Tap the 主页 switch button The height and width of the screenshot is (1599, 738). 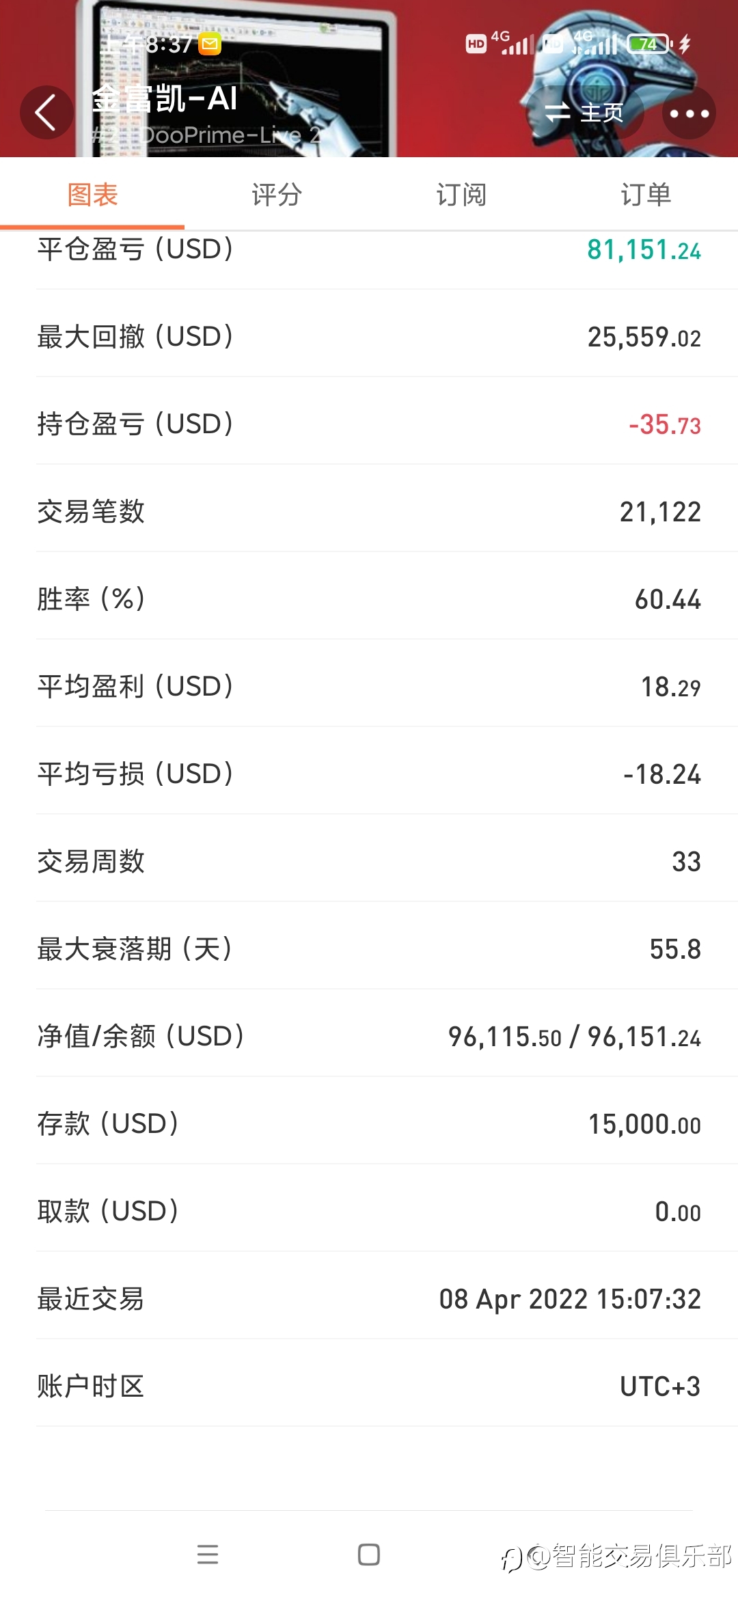(x=585, y=113)
